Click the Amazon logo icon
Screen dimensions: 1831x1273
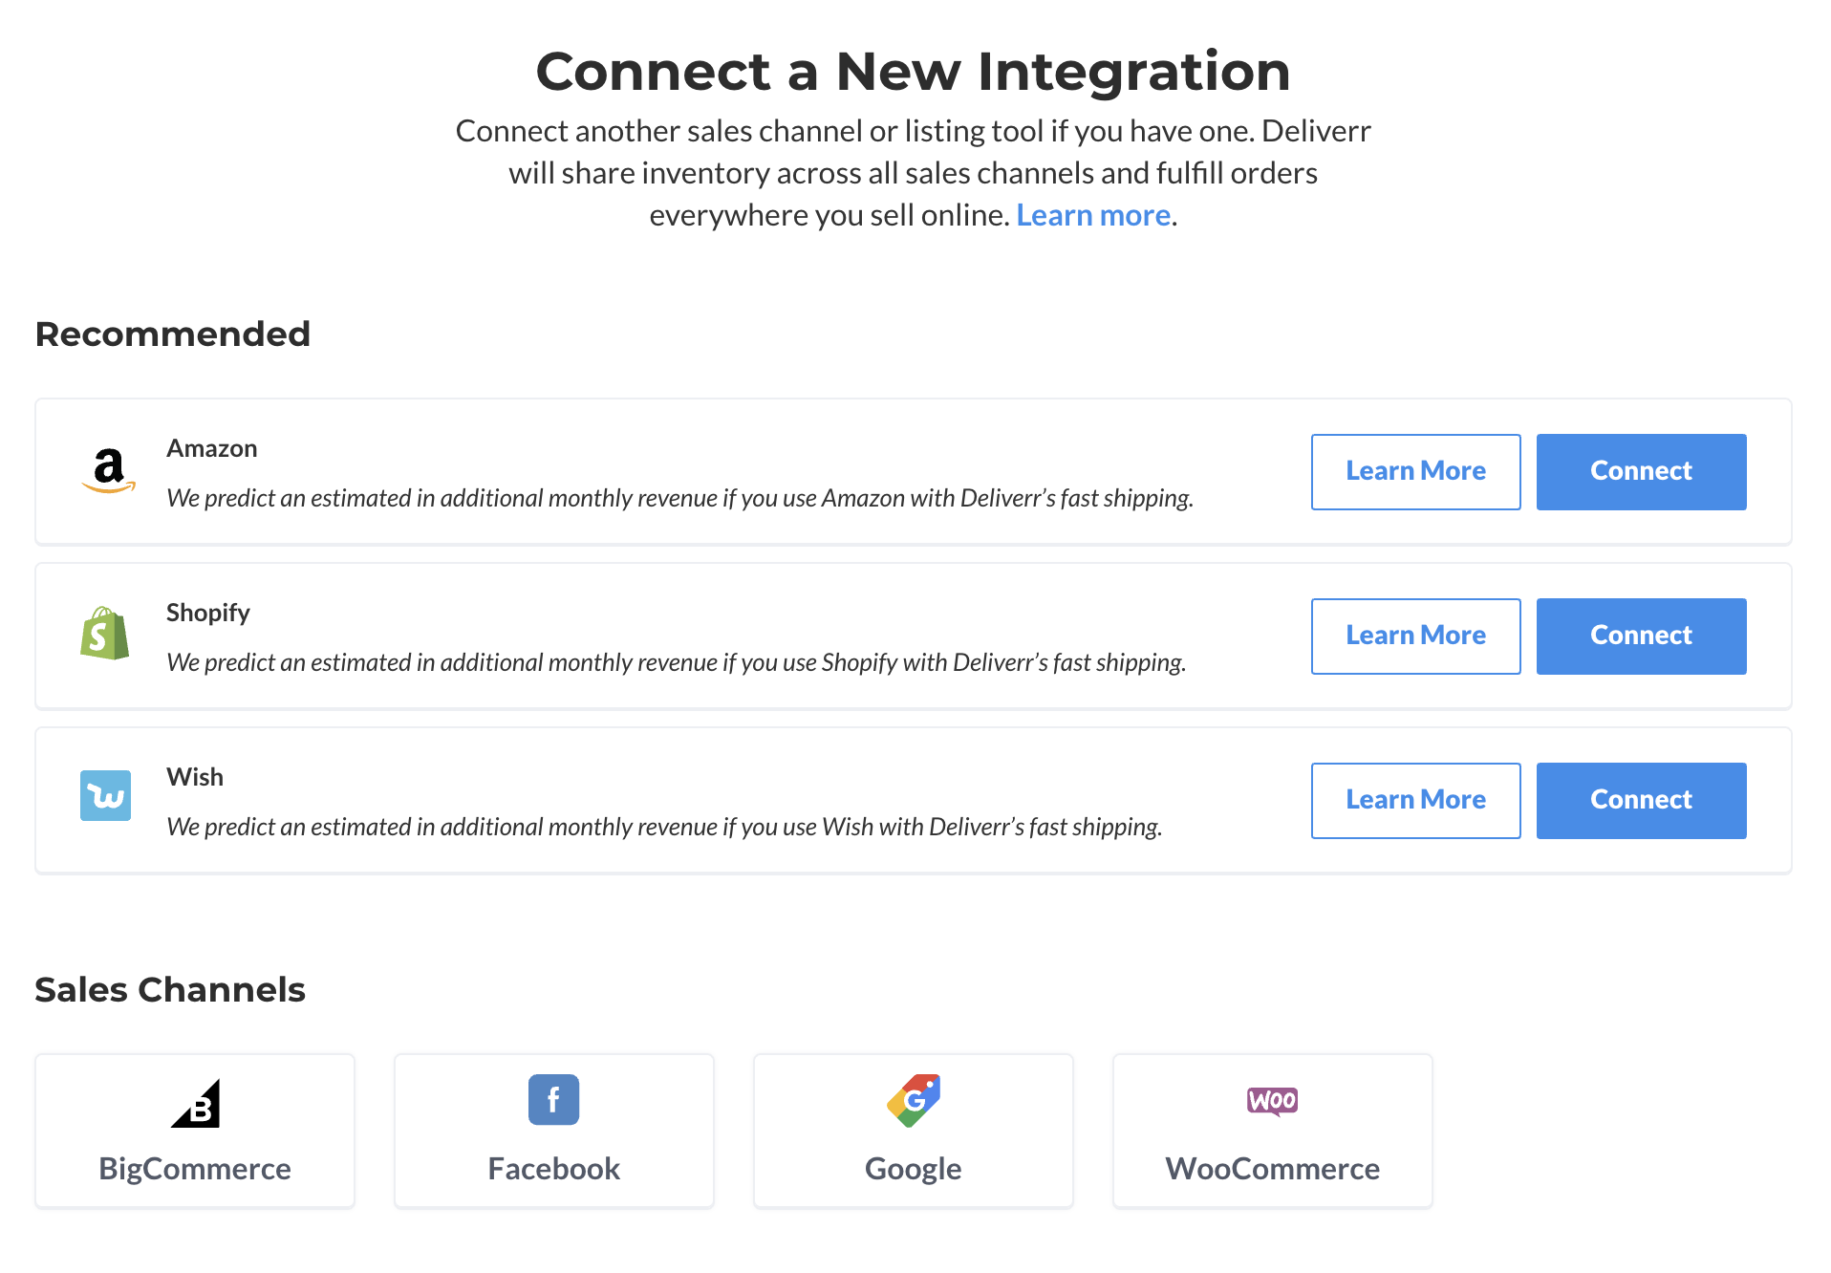108,471
